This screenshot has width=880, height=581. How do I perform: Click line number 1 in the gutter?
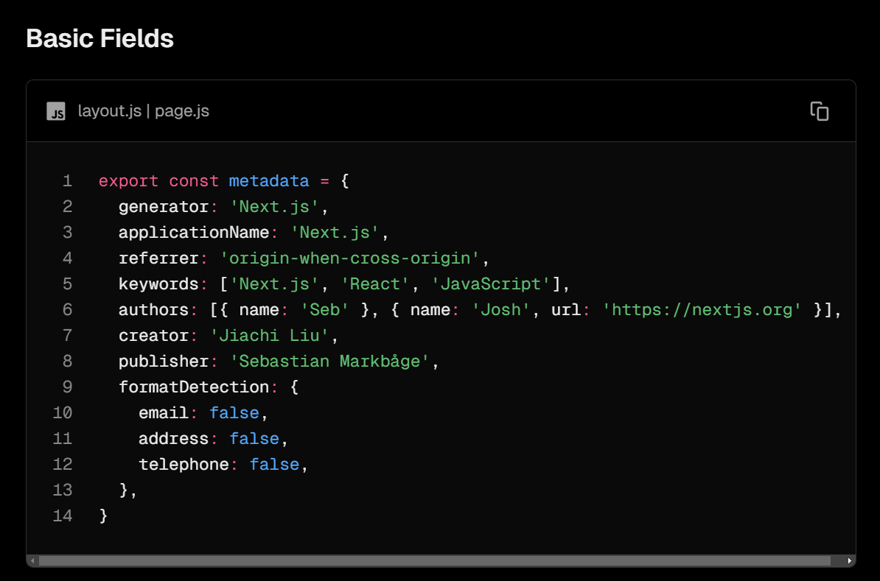[67, 180]
